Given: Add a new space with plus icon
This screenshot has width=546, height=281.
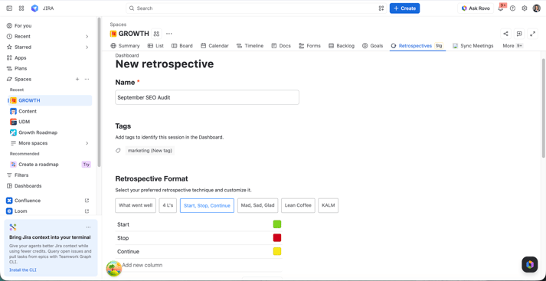Looking at the screenshot, I should click(x=77, y=80).
